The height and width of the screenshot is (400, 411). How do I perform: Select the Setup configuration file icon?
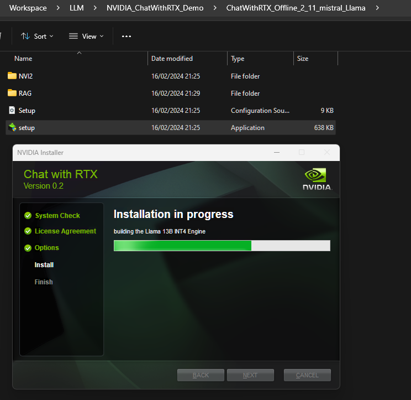[x=12, y=110]
